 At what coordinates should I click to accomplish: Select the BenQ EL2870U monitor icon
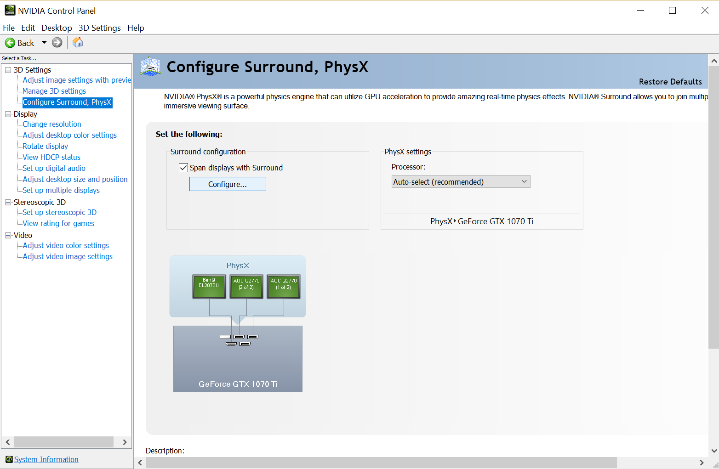[x=209, y=287]
